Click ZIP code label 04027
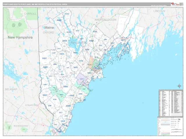Screen dimensions: 186x139 [45, 95]
